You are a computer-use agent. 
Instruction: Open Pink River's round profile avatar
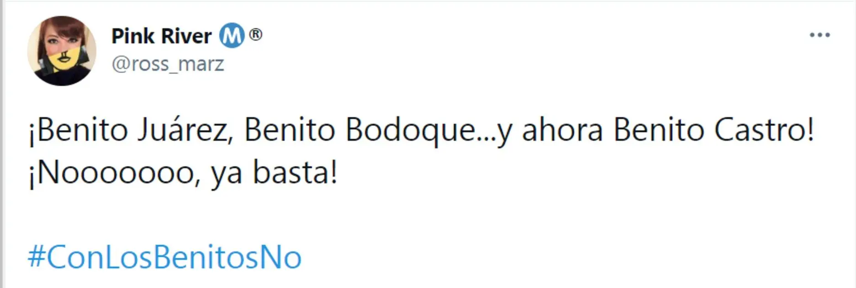(x=62, y=51)
